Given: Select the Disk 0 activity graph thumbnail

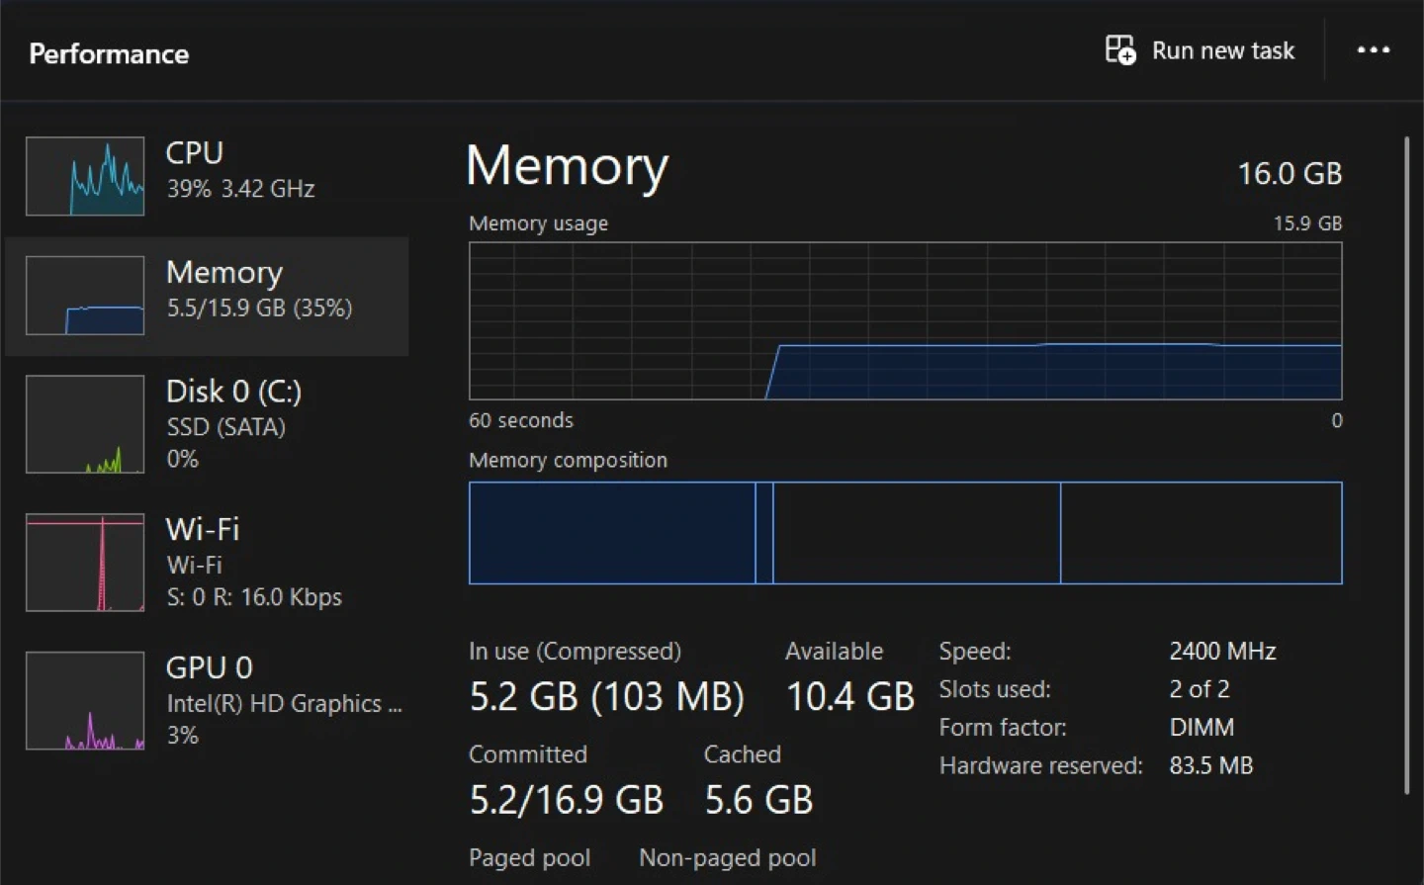Looking at the screenshot, I should [85, 424].
